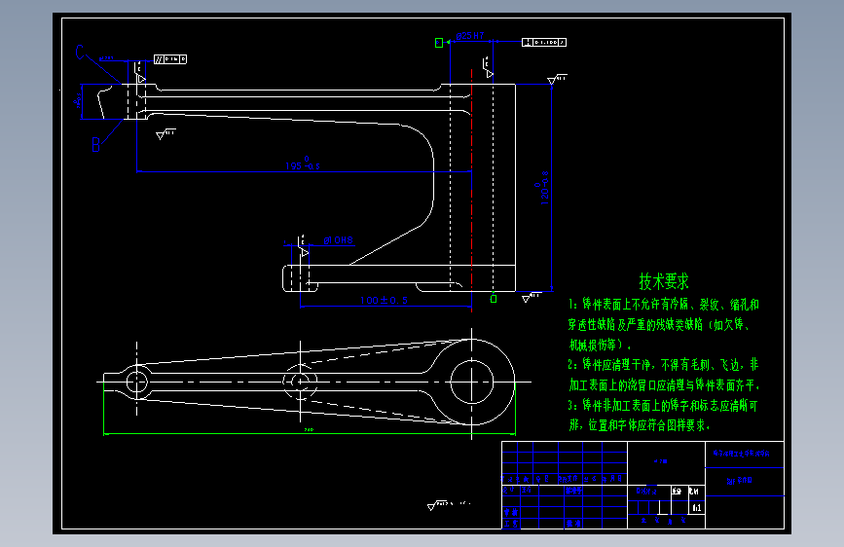Image resolution: width=844 pixels, height=547 pixels.
Task: Select the vertical 120 height dimension text
Action: 542,188
